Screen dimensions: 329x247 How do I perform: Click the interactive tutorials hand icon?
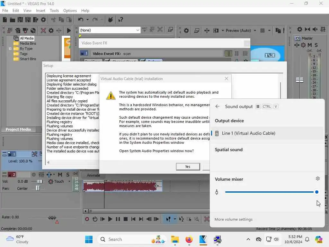(111, 20)
